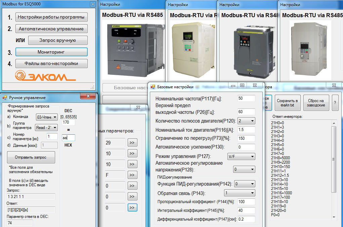The width and height of the screenshot is (343, 227).
Task: Click >> button next to value 29
Action: [132, 142]
